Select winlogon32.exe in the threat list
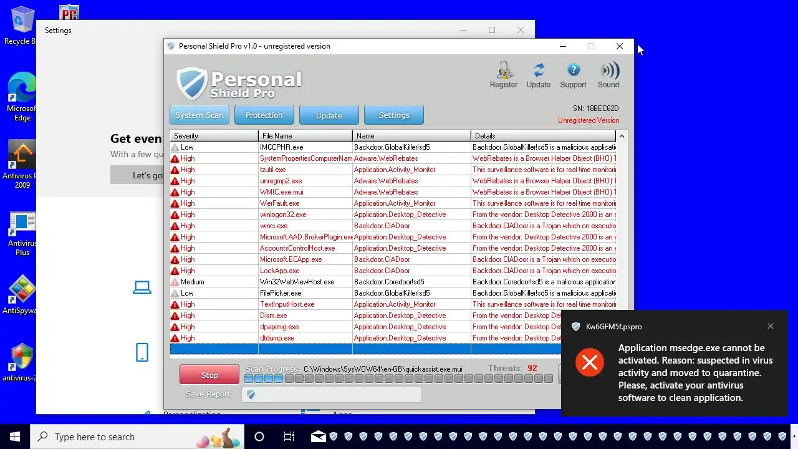 pyautogui.click(x=393, y=215)
